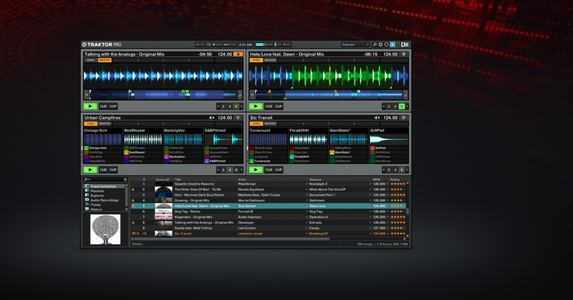Open the browser search options dropdown arrow

(x=89, y=180)
